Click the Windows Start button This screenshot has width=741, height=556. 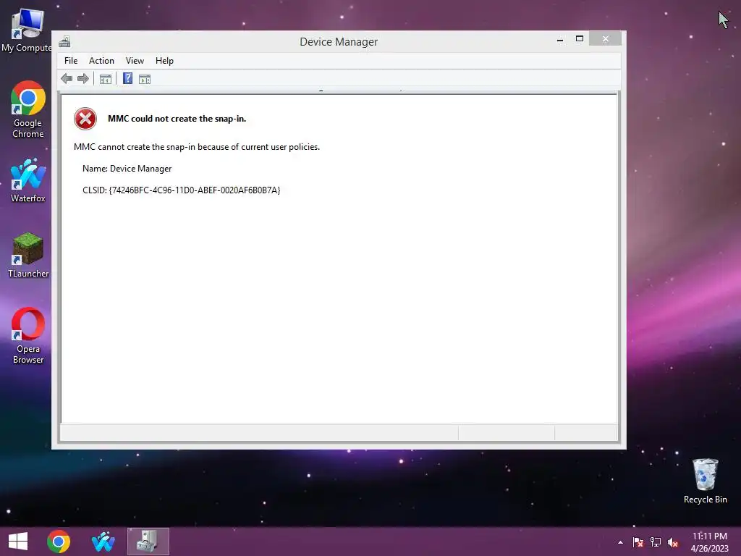point(18,542)
